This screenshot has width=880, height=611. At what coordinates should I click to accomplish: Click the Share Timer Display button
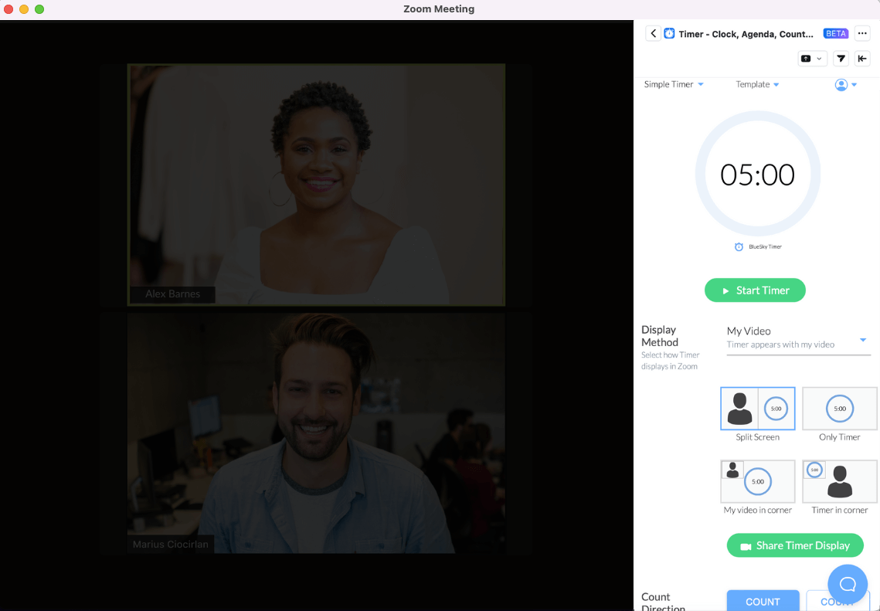point(795,545)
